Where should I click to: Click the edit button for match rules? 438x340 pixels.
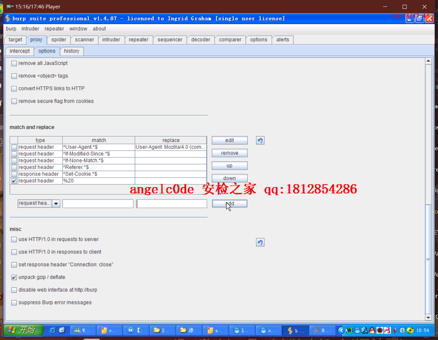click(x=229, y=140)
